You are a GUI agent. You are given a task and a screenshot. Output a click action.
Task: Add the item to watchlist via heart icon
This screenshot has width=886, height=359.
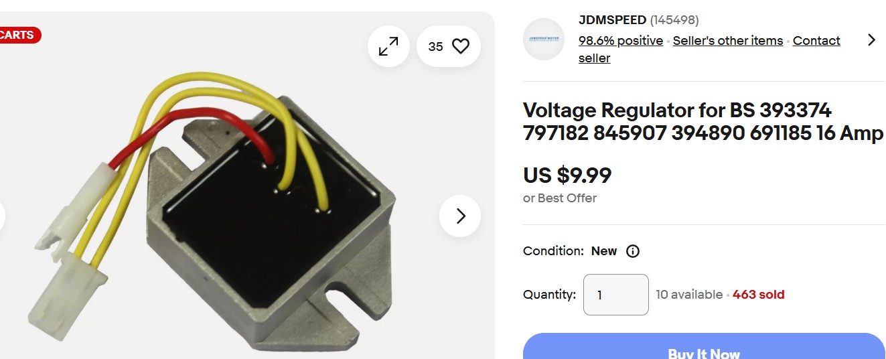click(461, 46)
